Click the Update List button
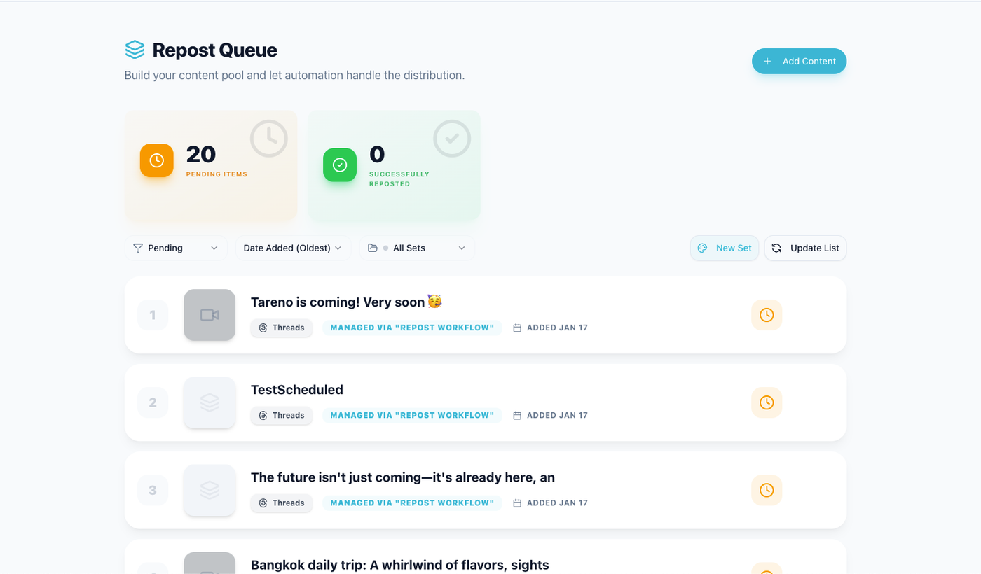981x574 pixels. click(x=805, y=248)
